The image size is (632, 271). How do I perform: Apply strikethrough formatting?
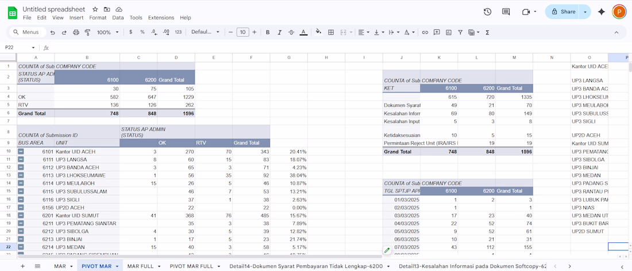click(291, 33)
